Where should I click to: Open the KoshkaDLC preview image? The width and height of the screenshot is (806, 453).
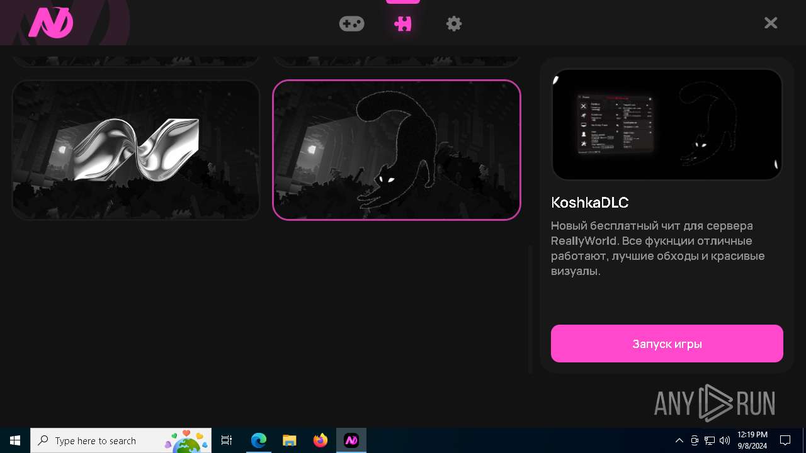tap(667, 125)
